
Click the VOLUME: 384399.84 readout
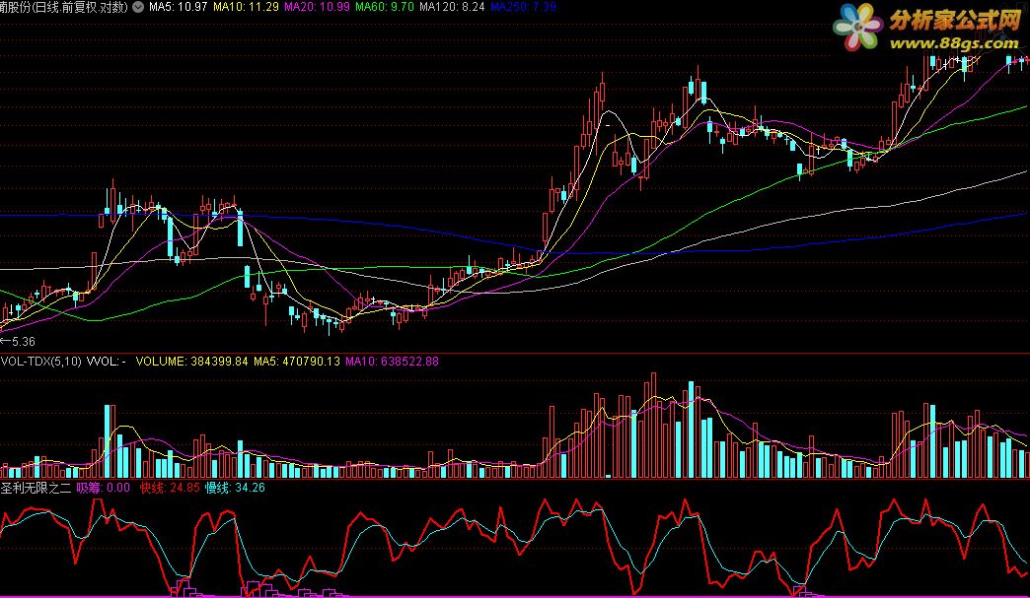pos(191,362)
